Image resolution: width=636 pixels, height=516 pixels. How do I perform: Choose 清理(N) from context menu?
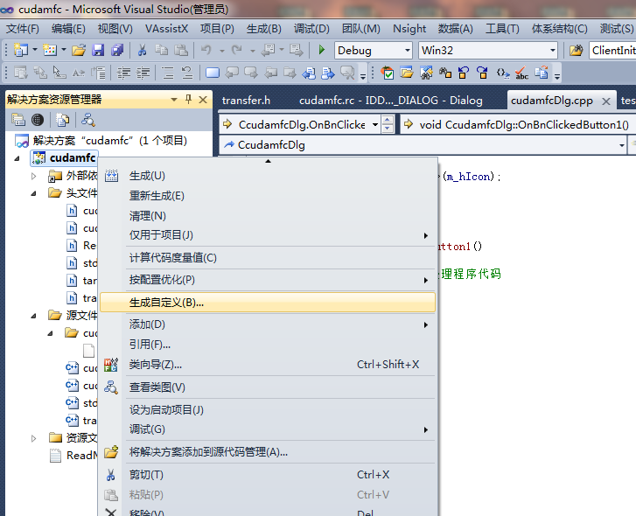click(268, 216)
